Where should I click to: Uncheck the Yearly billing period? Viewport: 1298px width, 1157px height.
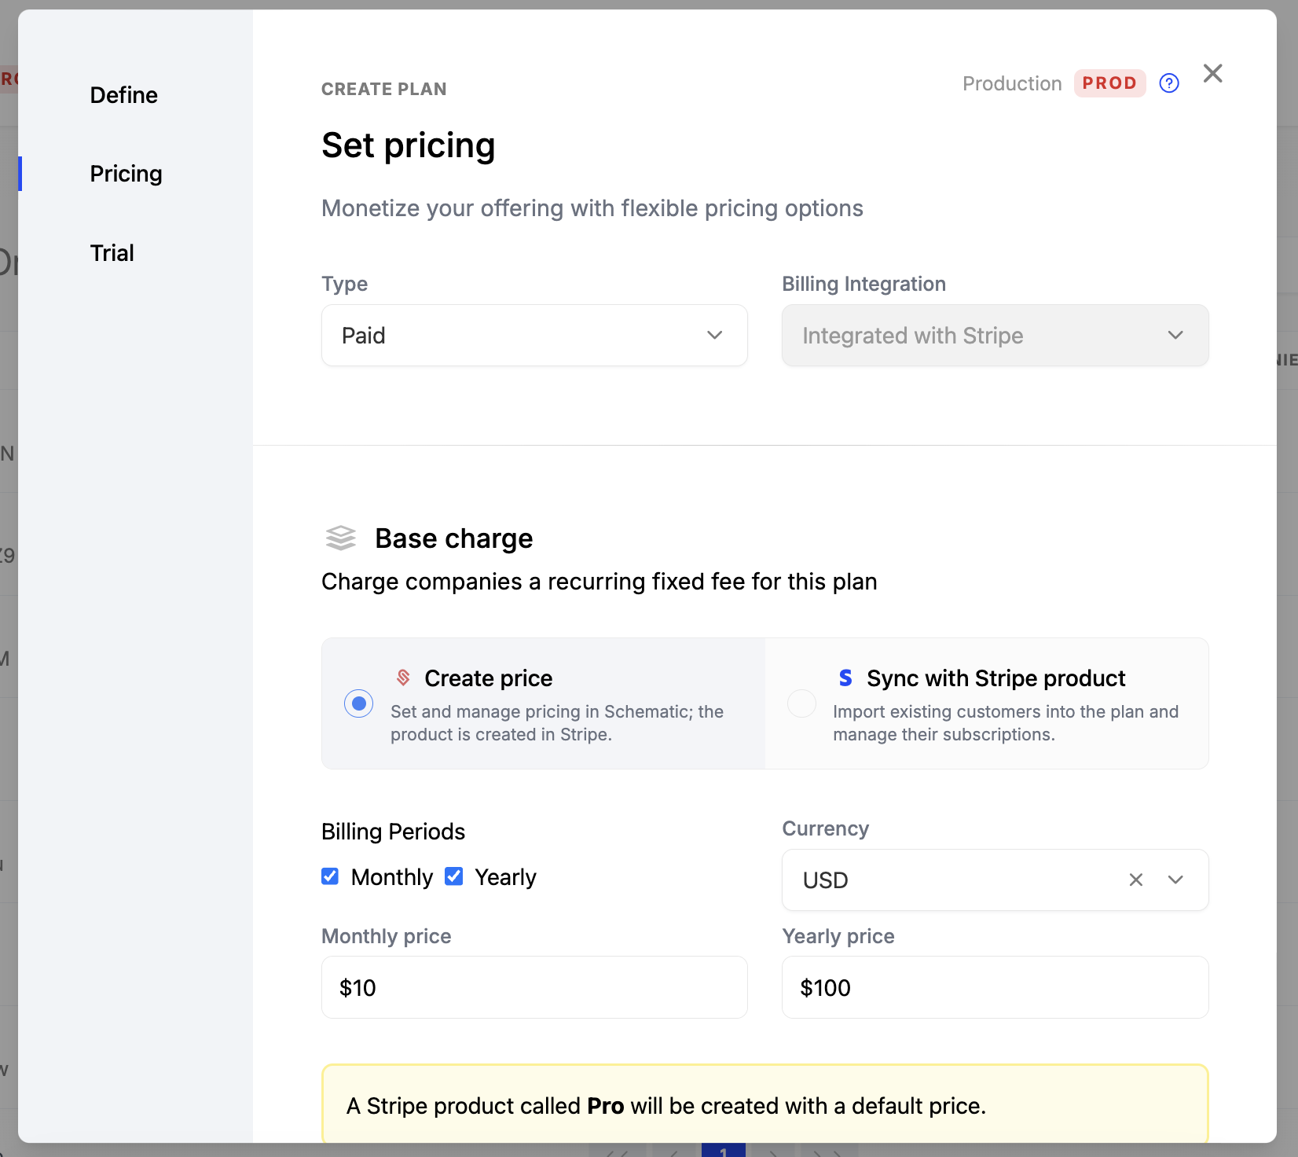tap(454, 876)
